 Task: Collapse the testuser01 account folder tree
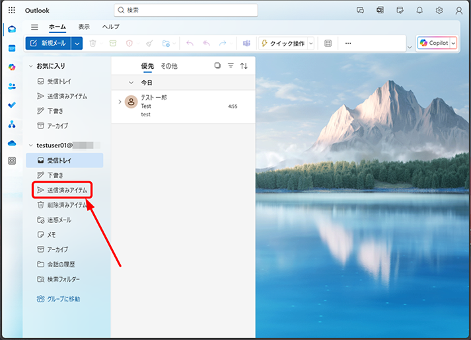[30, 146]
